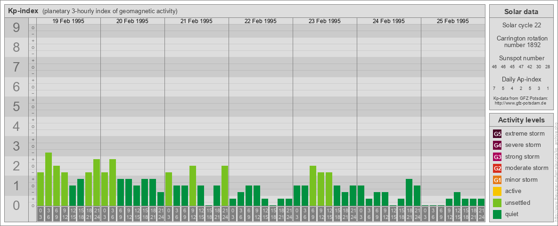
Task: Click Kp axis number 3
Action: [16, 146]
